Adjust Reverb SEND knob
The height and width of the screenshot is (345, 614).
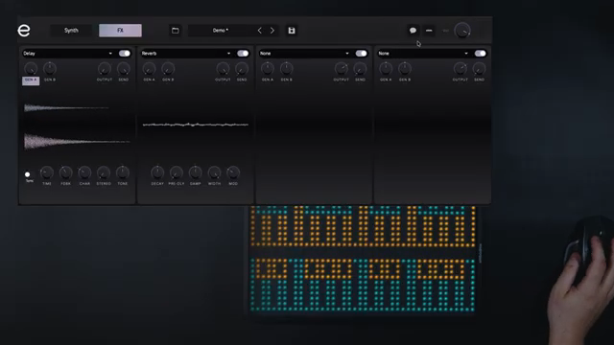pos(242,69)
